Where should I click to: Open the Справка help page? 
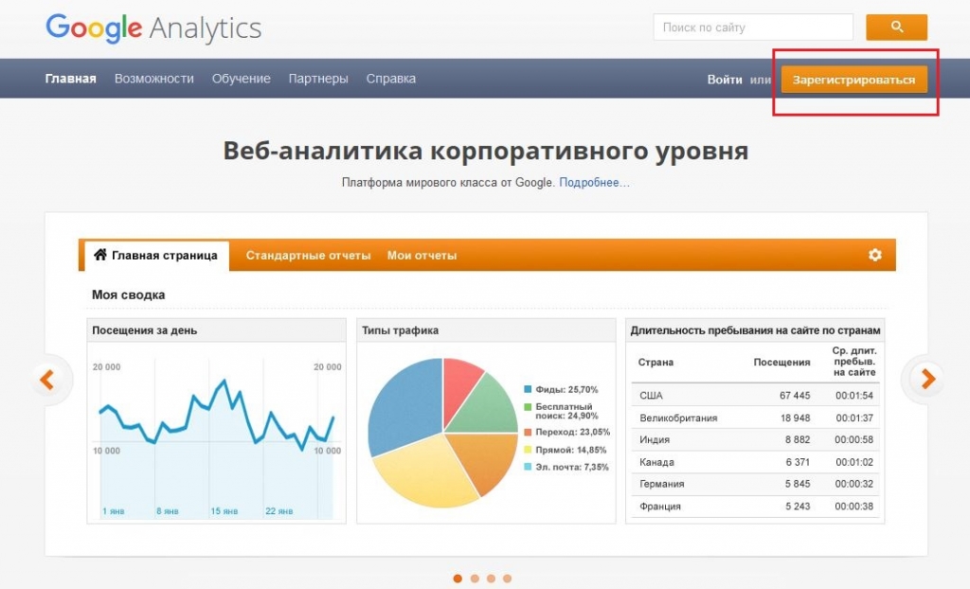(x=391, y=79)
